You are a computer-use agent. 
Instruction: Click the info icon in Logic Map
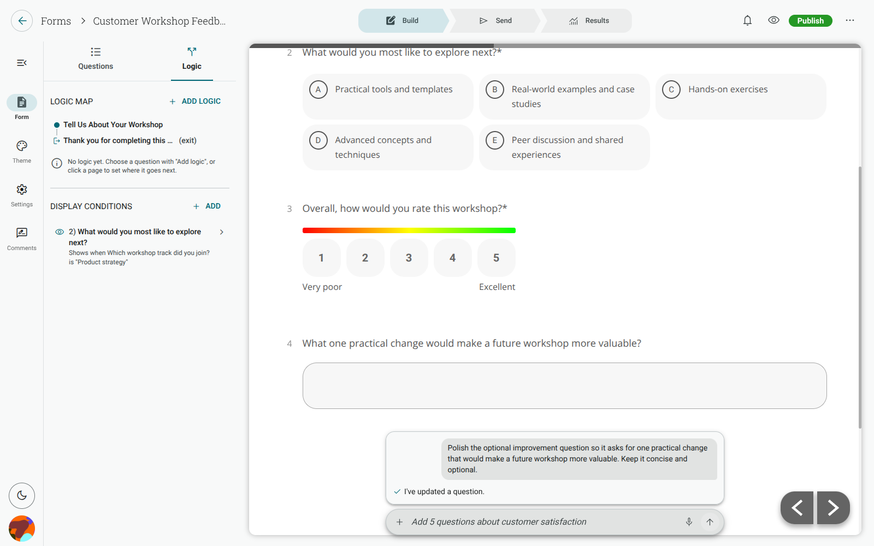(57, 163)
